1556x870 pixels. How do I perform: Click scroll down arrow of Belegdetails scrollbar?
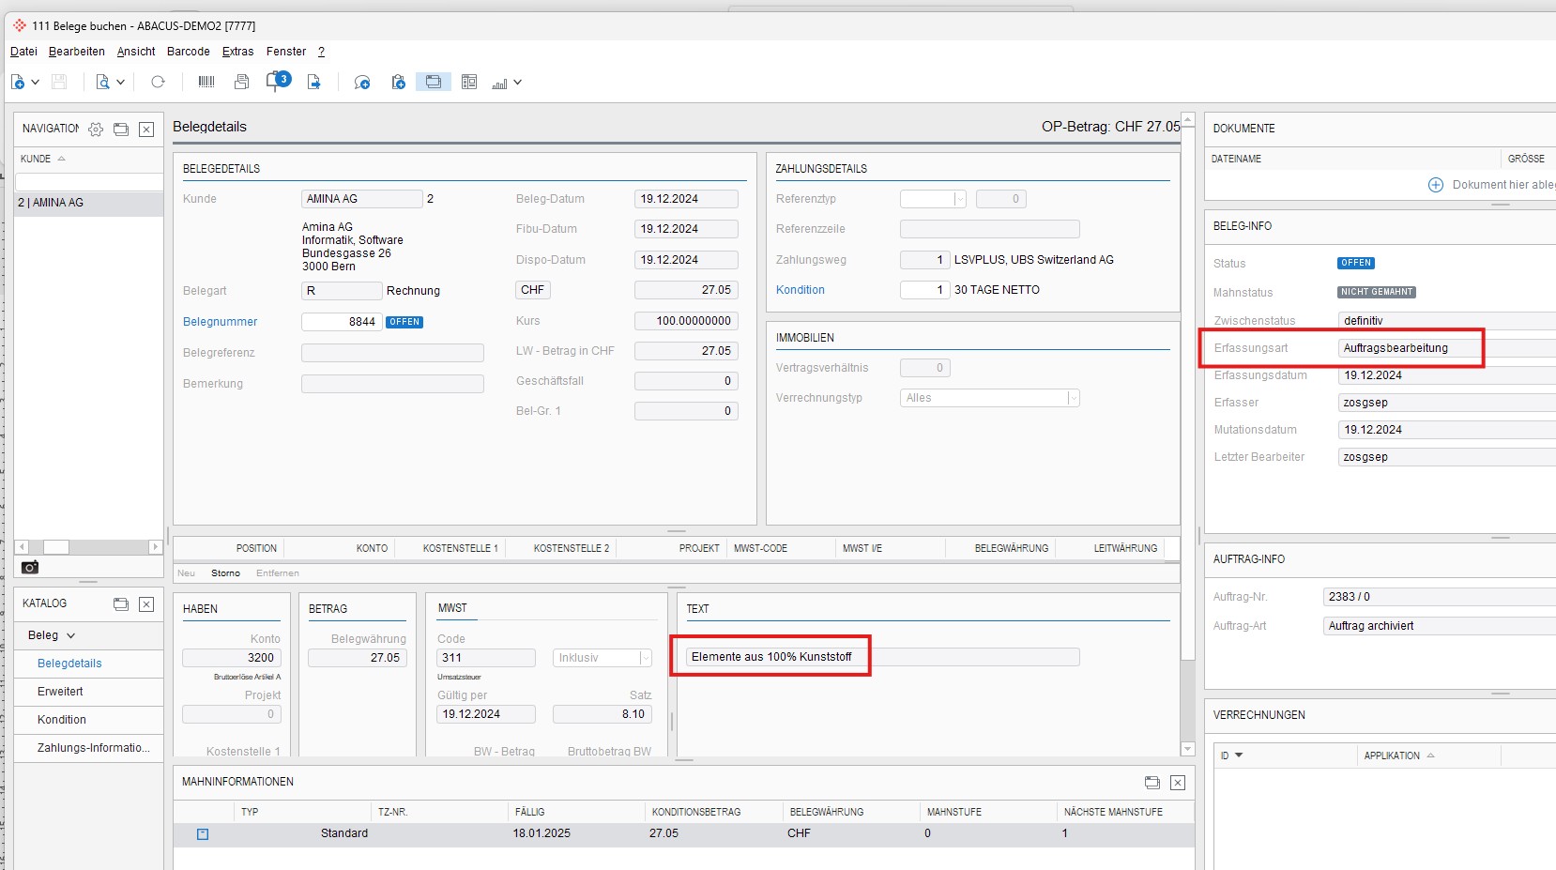[1187, 749]
